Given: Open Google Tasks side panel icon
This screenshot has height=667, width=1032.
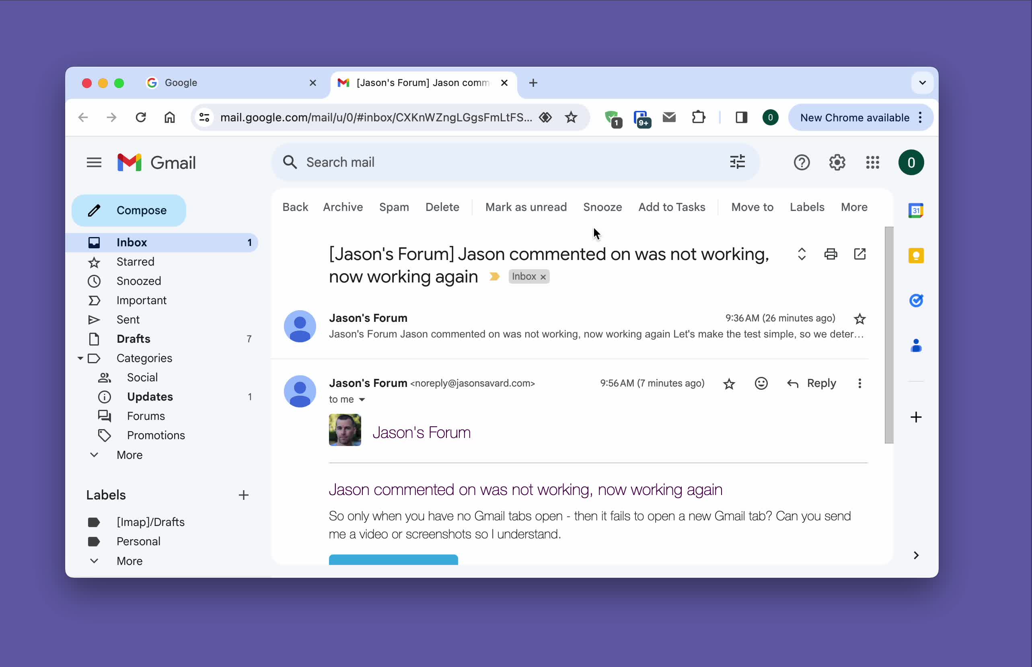Looking at the screenshot, I should (916, 300).
